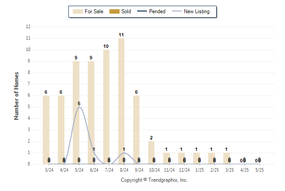Screen dimensions: 285x191
Task: Click the 5/24 New Listing peak labeled 5
Action: pyautogui.click(x=79, y=107)
